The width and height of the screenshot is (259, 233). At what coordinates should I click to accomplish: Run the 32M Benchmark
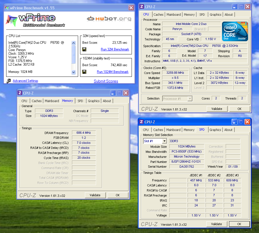point(115,49)
